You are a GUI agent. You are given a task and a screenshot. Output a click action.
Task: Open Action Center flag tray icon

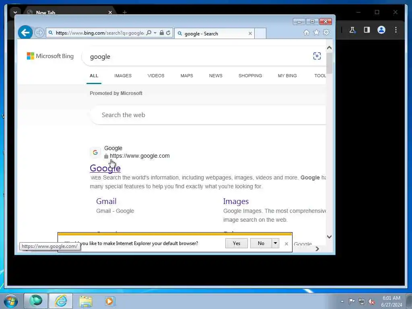pyautogui.click(x=352, y=301)
